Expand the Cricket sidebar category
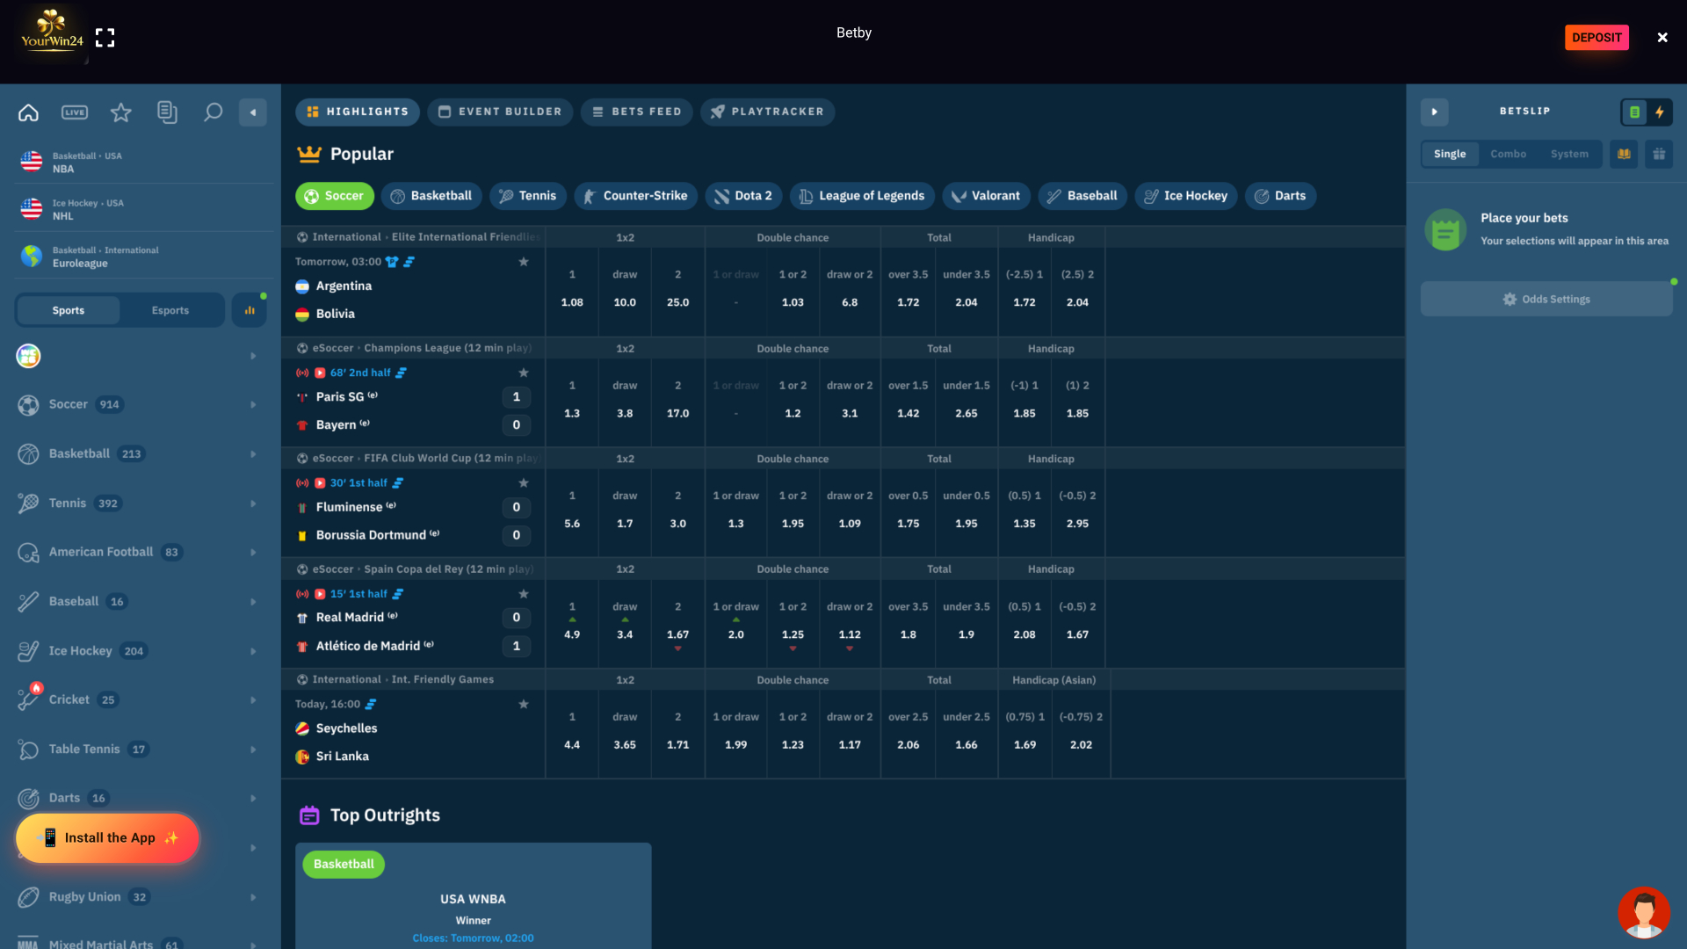 [x=141, y=699]
